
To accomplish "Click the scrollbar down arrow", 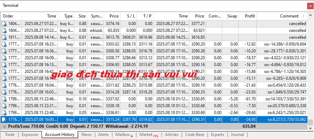I will pos(311,128).
